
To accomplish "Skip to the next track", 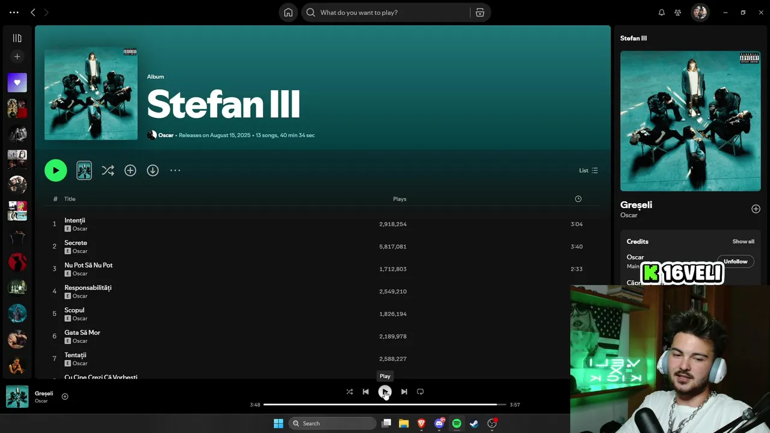I will pyautogui.click(x=404, y=392).
